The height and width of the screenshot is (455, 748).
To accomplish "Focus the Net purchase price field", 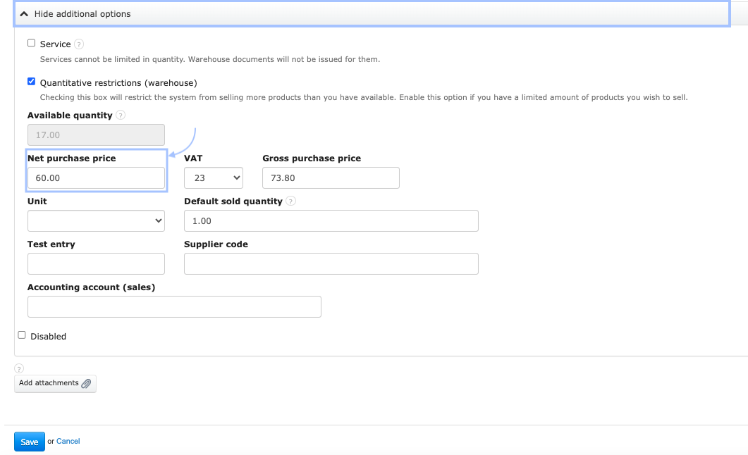I will tap(96, 178).
